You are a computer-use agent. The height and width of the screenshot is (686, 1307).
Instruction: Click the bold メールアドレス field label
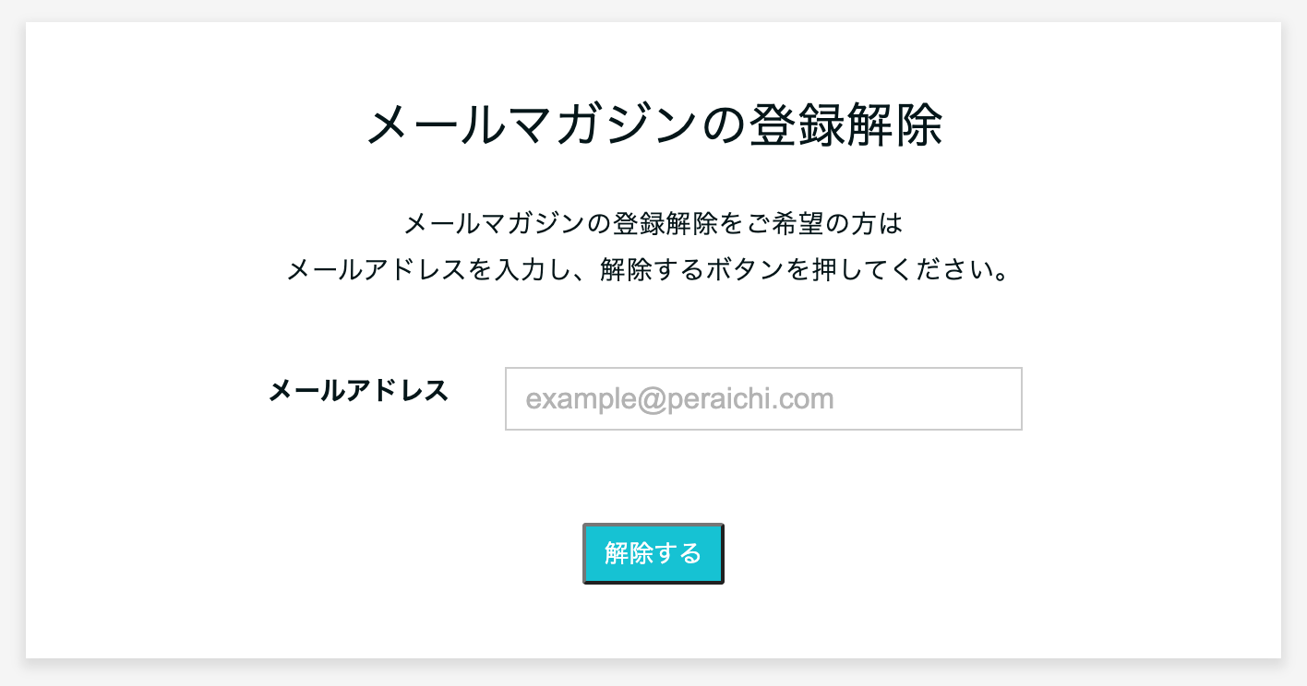click(x=358, y=391)
